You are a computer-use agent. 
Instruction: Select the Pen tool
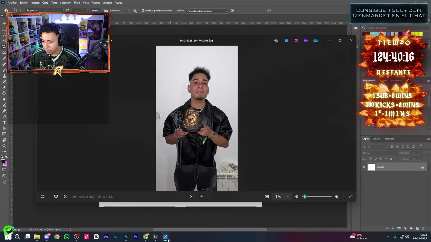click(x=4, y=117)
